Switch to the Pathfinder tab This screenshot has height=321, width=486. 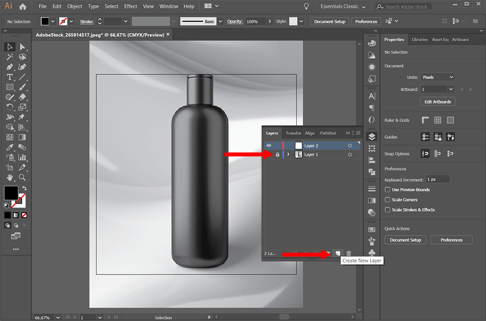tap(328, 133)
